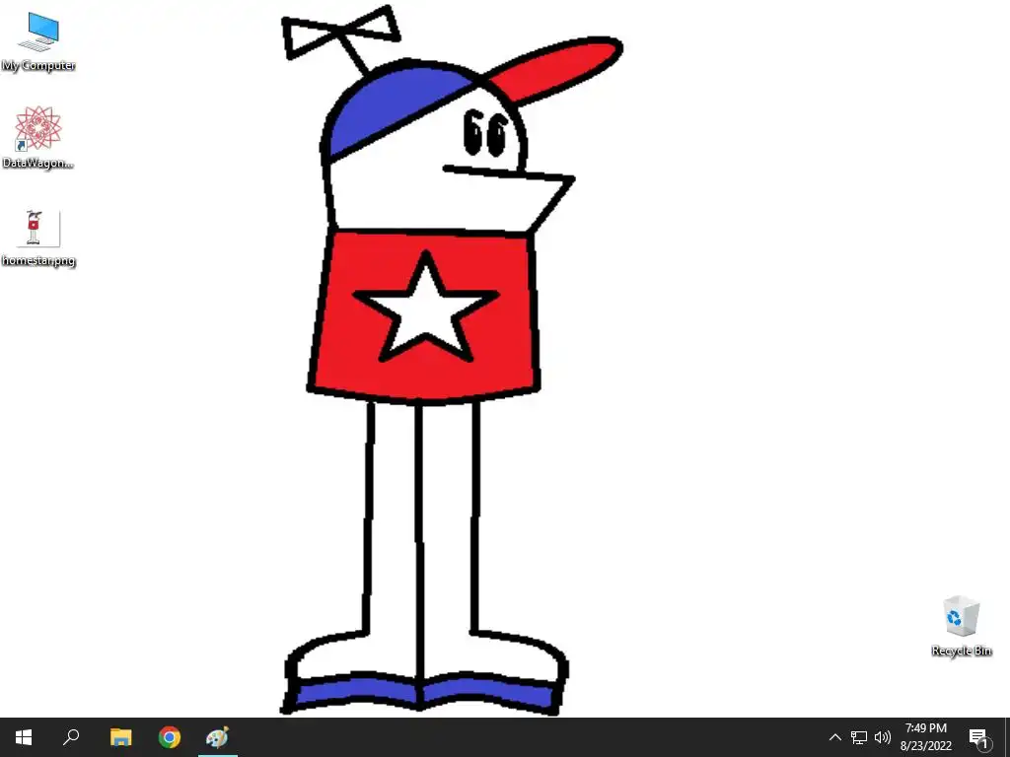Click the Show desktop sliver

tap(1007, 737)
